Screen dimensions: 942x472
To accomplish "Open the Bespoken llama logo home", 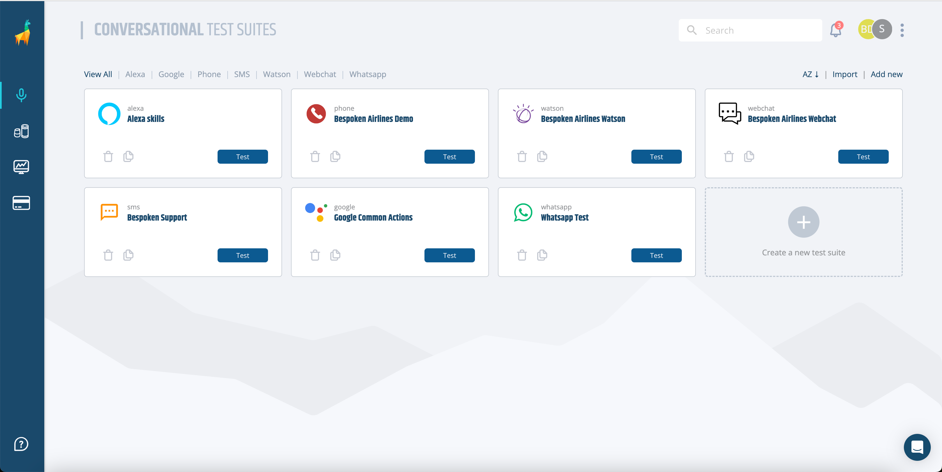I will tap(23, 33).
